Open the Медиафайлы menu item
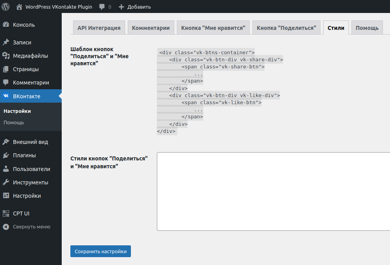Viewport: 390px width, 265px height. coord(31,56)
